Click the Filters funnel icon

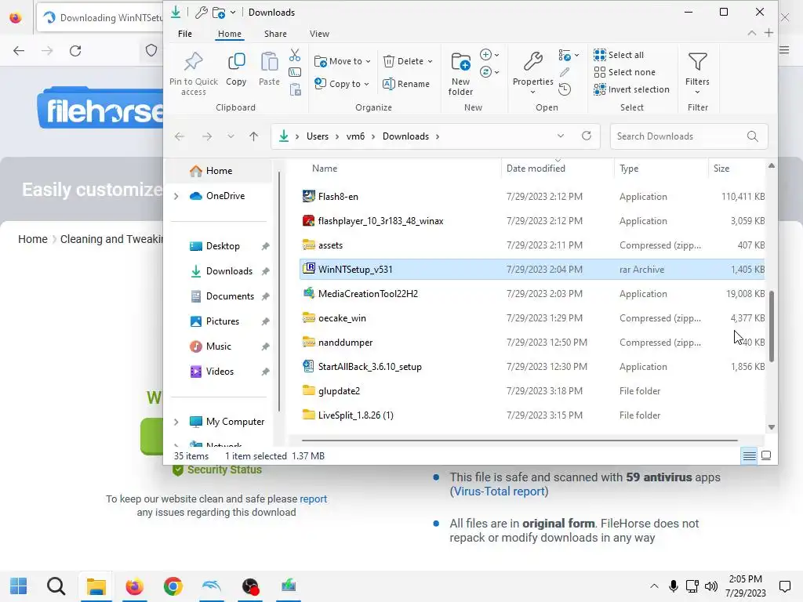[697, 62]
